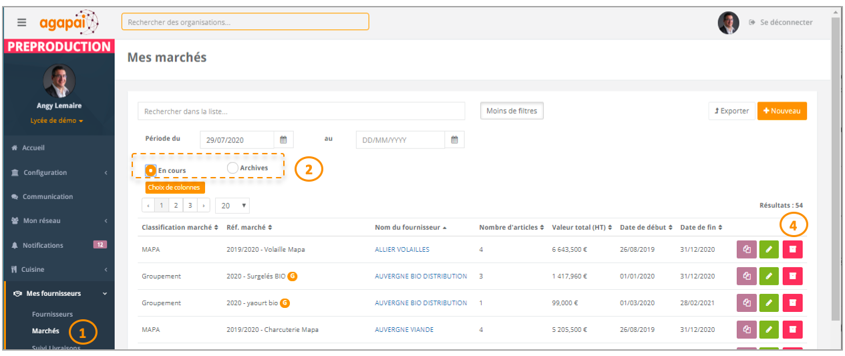The image size is (845, 356).
Task: Expand Mon réseau sidebar menu
Action: pyautogui.click(x=59, y=220)
